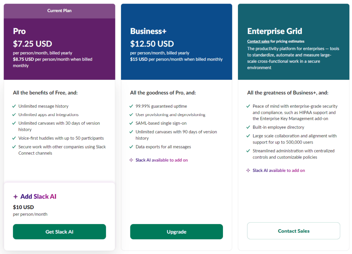Screen dimensions: 352x254
Task: Click the checkmark beside Unlimited message history
Action: [15, 106]
